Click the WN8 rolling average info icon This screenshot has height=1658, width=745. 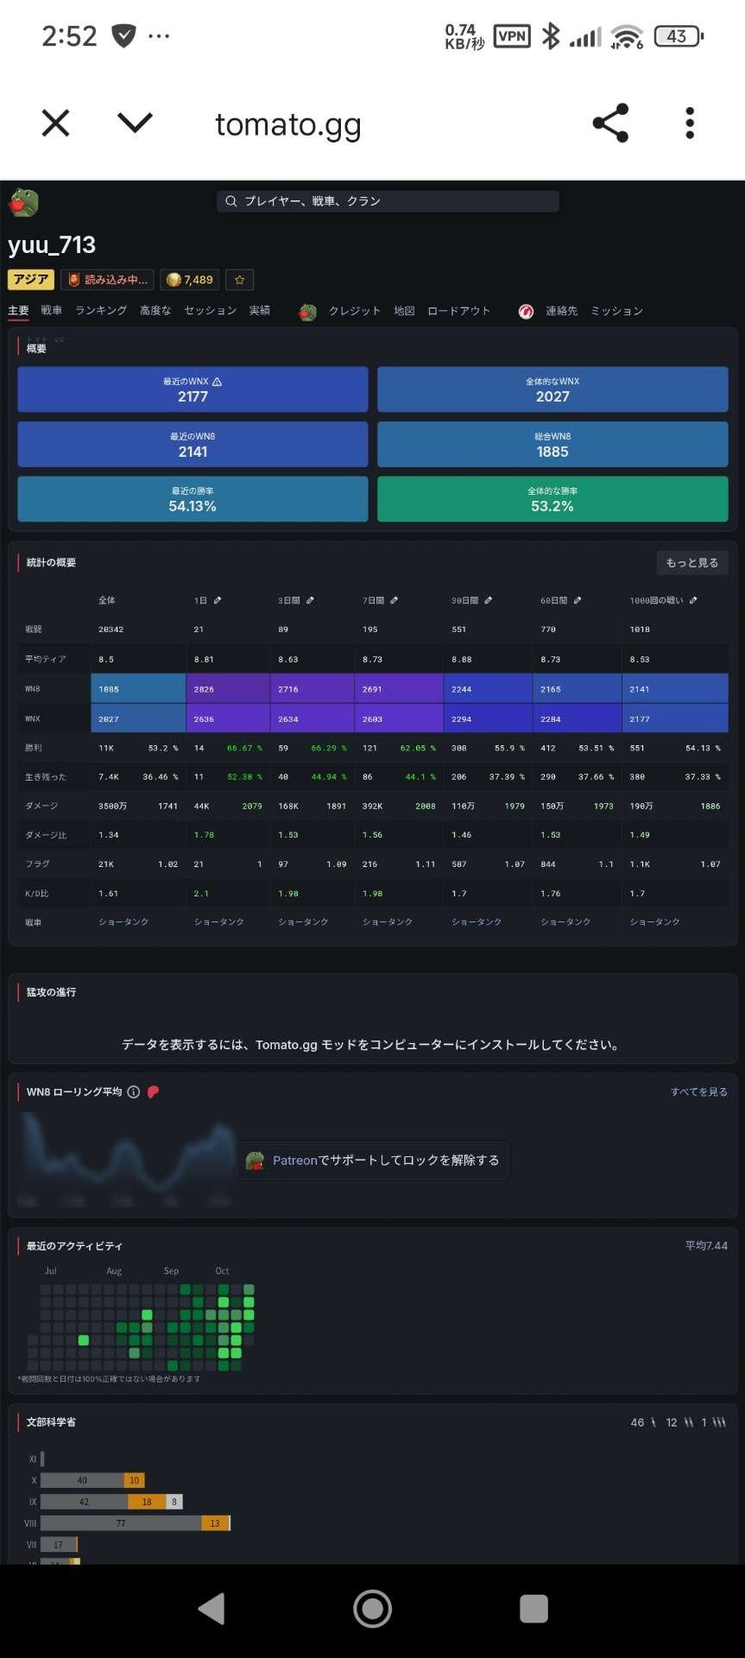point(134,1092)
